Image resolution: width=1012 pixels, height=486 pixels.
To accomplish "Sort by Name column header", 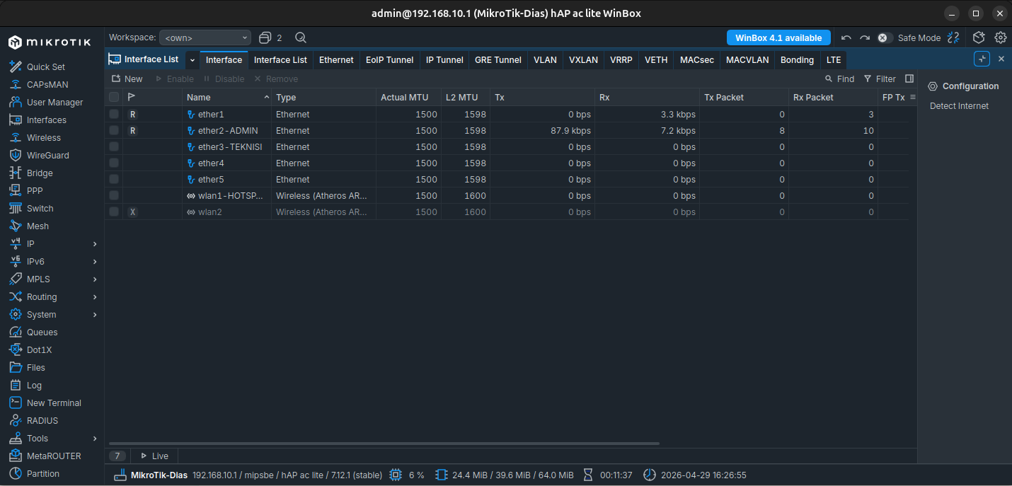I will click(x=226, y=97).
